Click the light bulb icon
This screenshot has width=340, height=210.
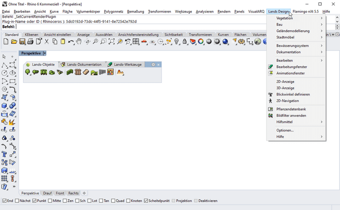177,41
